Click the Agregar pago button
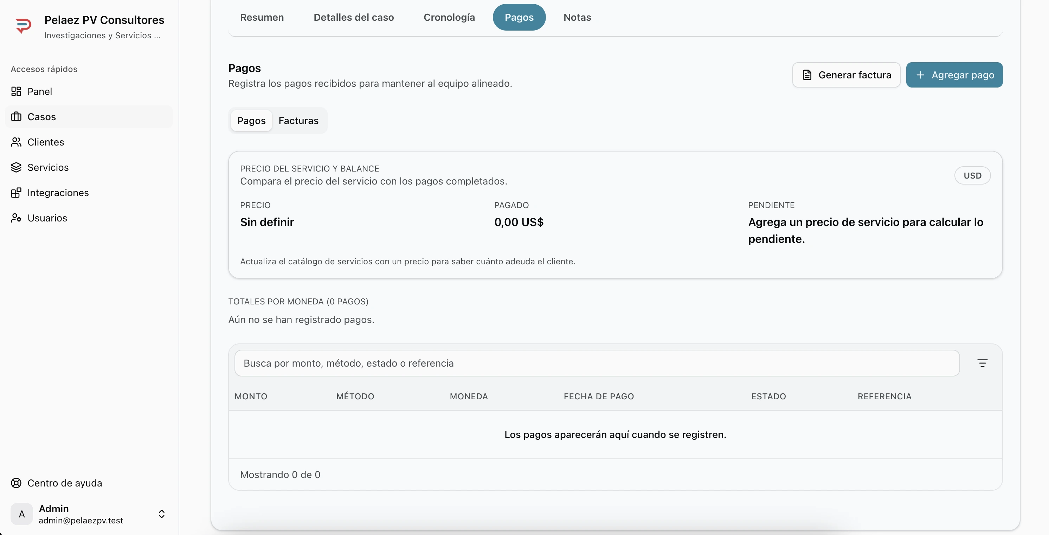This screenshot has height=535, width=1049. point(954,75)
